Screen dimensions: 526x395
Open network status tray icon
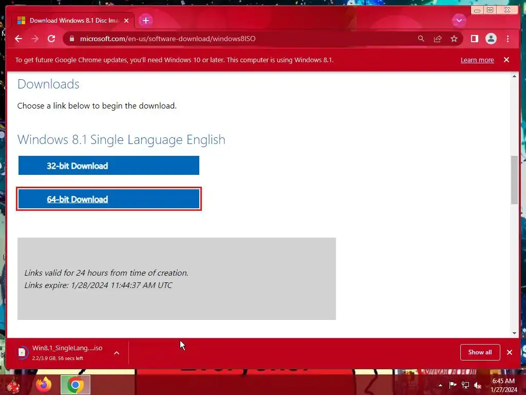tap(465, 385)
